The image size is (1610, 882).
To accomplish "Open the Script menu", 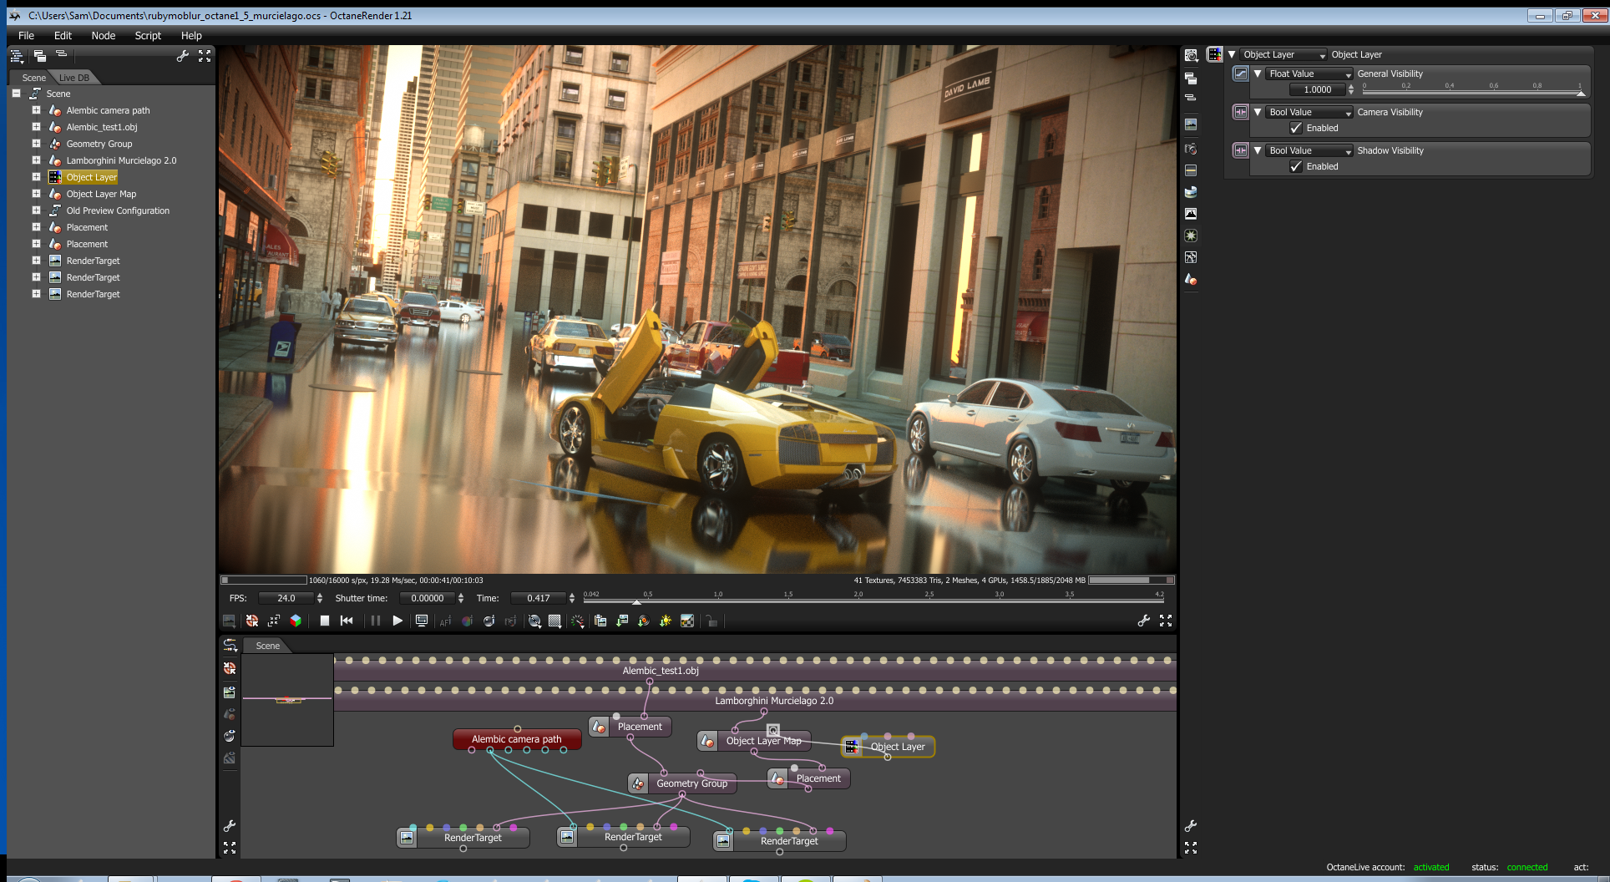I will (148, 36).
